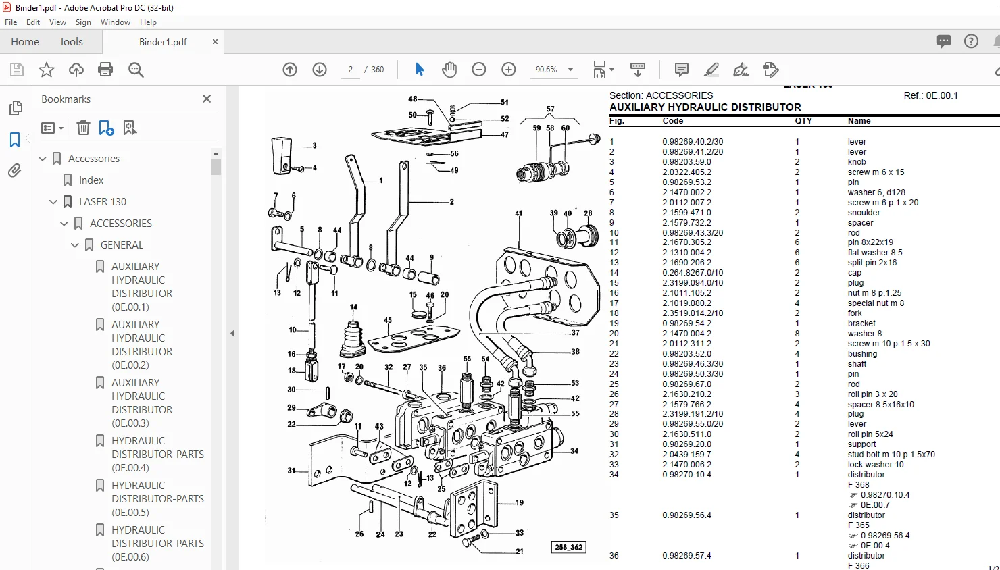Open the page thumbnails panel

15,108
